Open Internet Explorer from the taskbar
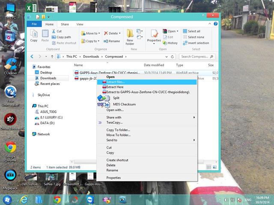274x205 pixels. coord(24,200)
